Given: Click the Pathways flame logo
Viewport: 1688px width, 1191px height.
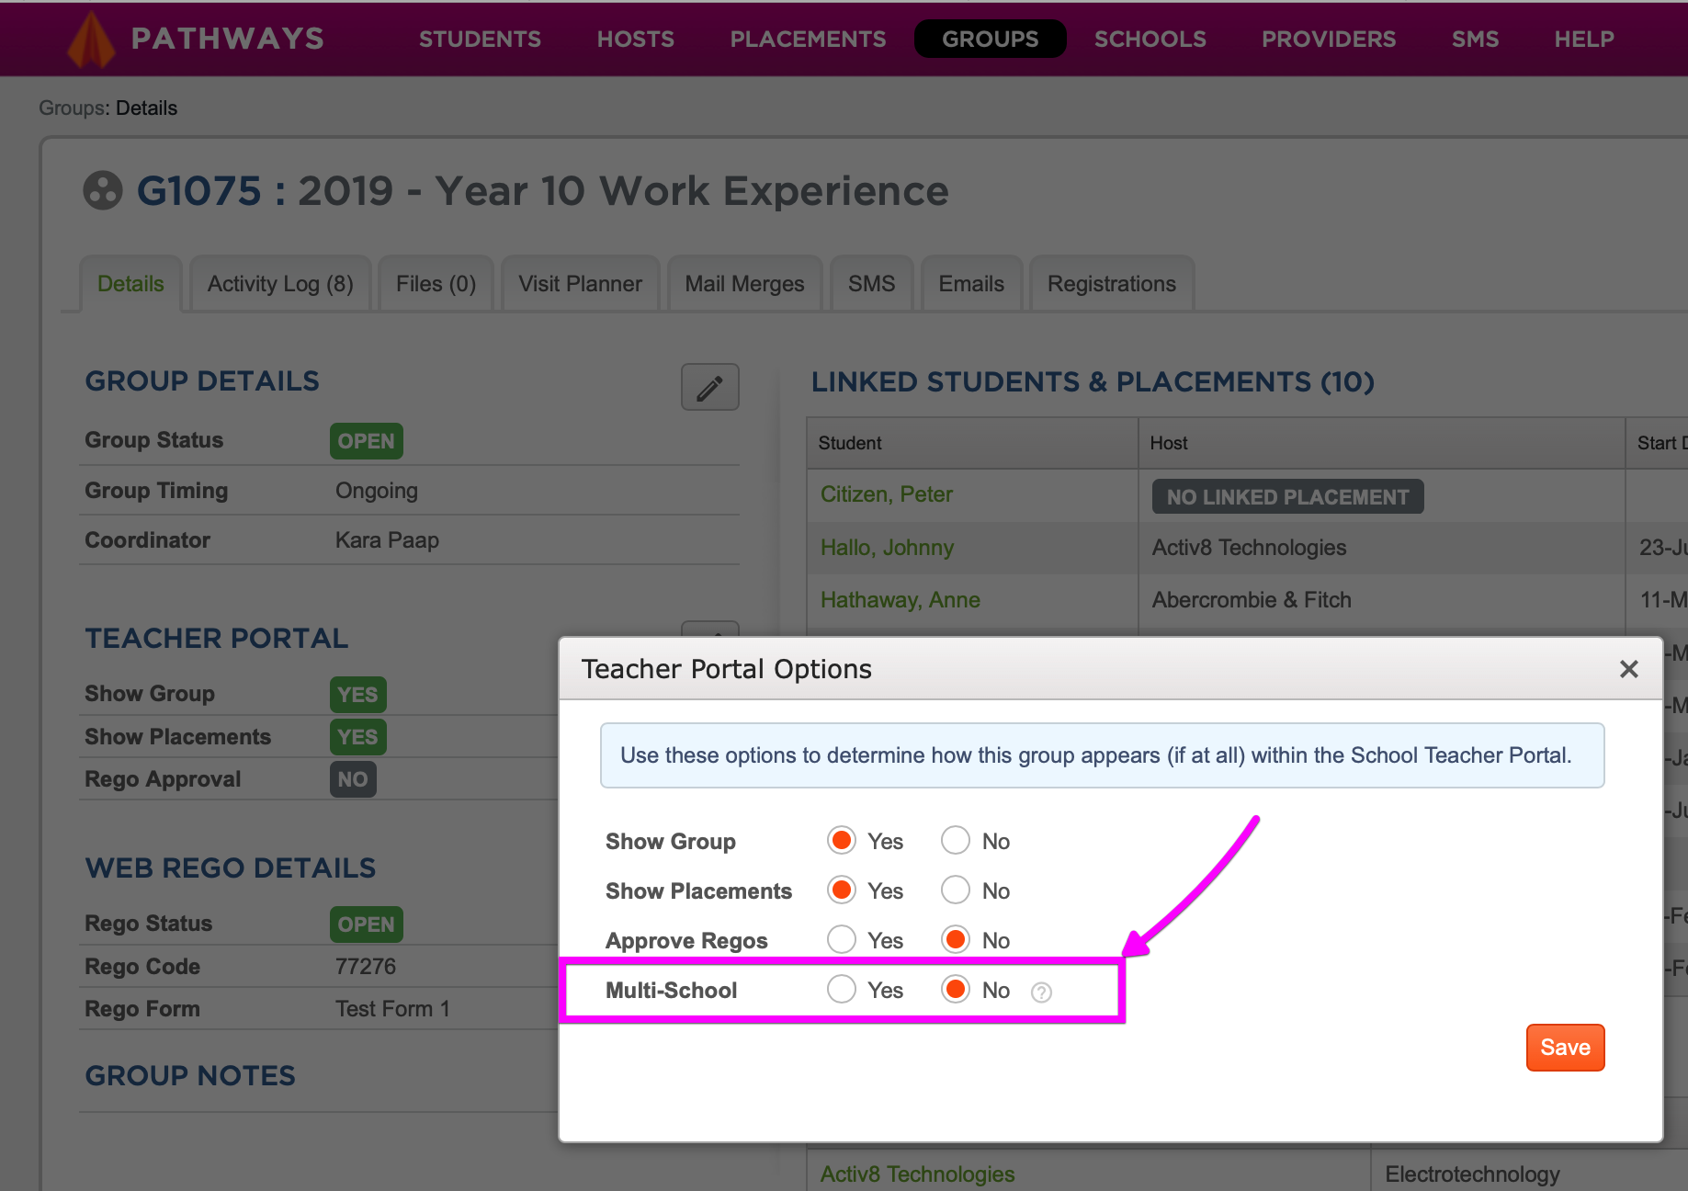Looking at the screenshot, I should (91, 39).
